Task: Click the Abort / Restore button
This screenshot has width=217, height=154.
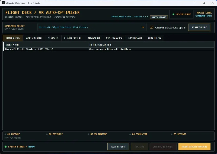Action: pos(163,146)
